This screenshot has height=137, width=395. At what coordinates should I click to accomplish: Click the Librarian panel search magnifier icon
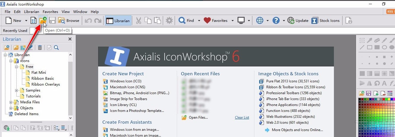point(56,48)
